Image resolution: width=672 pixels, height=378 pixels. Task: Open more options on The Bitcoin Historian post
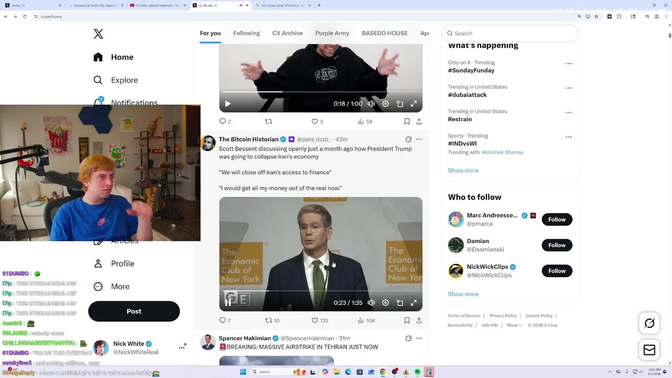(419, 139)
